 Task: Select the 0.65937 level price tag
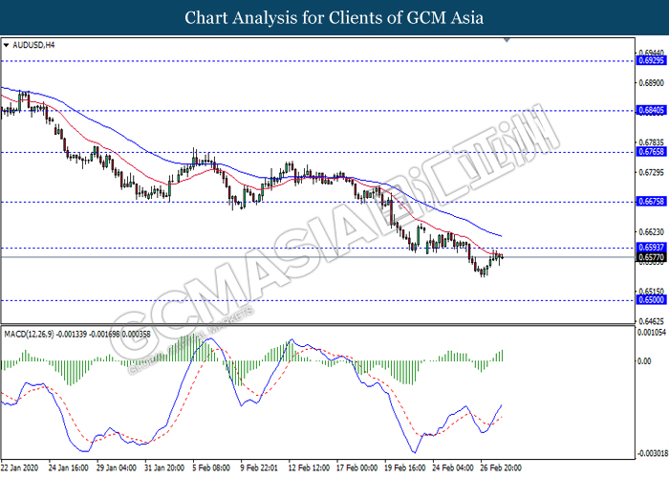coord(650,248)
